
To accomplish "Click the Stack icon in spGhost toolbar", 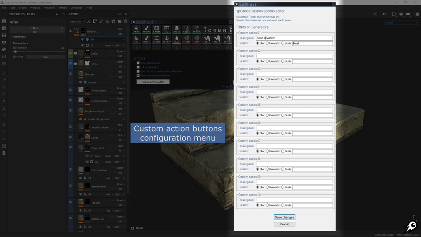I will (177, 29).
